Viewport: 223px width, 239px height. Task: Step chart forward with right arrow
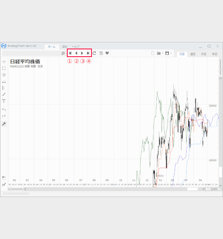tap(82, 53)
